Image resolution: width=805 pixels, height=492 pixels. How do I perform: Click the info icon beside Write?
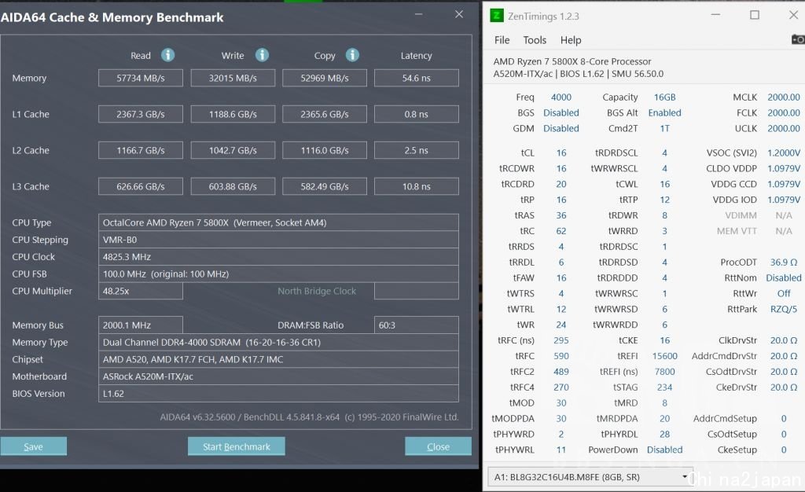262,55
